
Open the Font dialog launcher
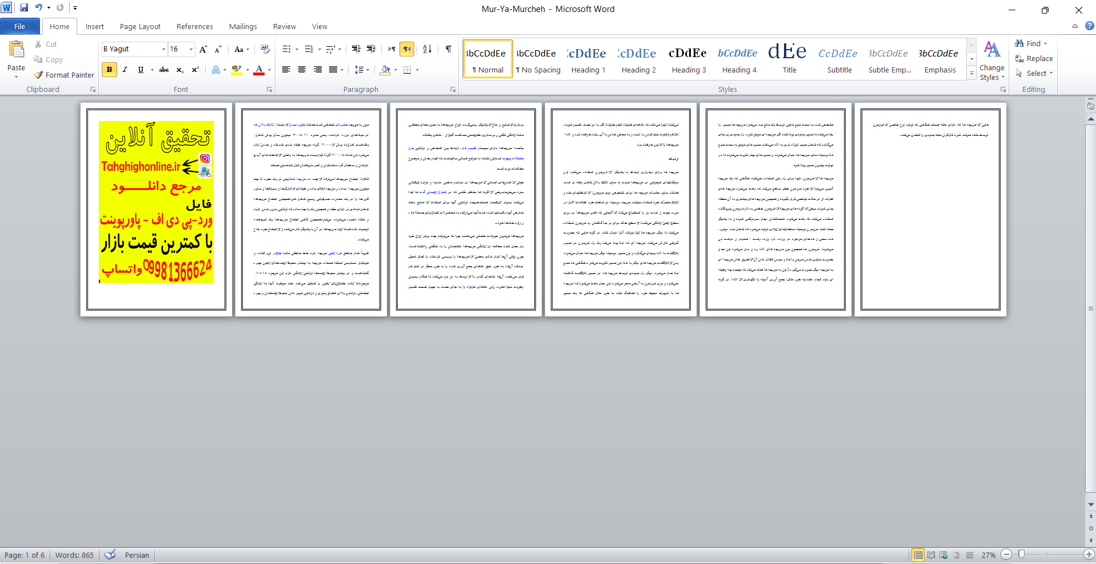point(270,90)
